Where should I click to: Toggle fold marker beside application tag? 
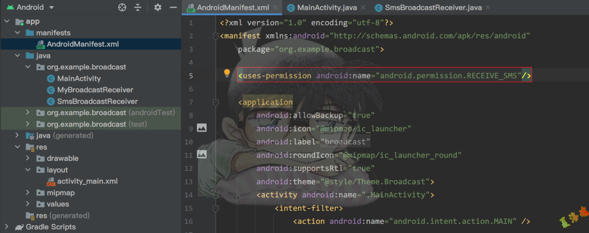pyautogui.click(x=216, y=102)
